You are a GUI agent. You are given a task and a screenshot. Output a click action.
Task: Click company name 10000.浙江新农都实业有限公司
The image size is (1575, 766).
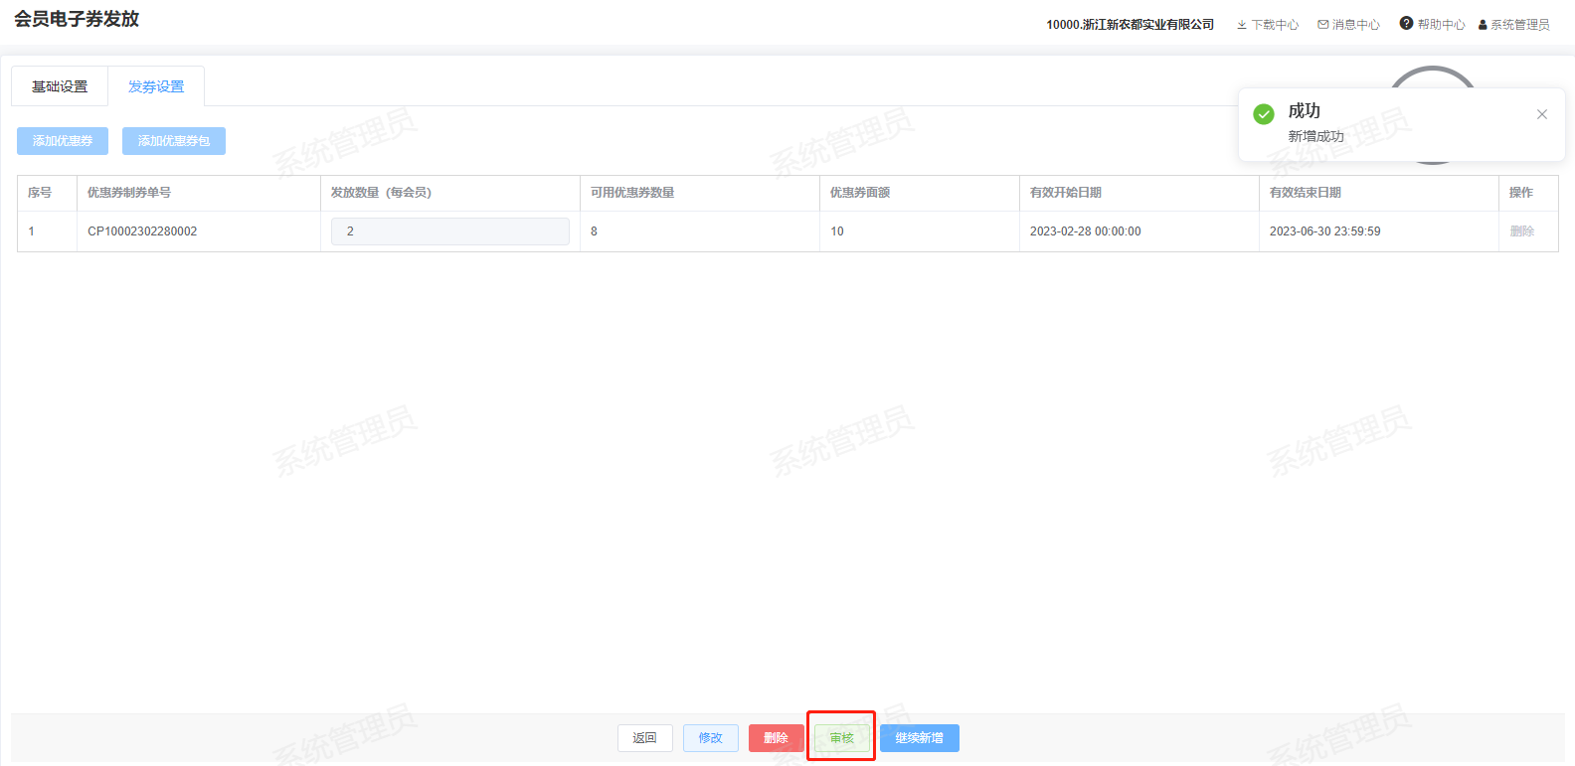coord(1130,25)
